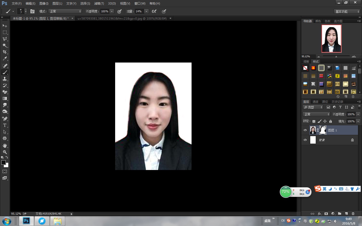
Task: Open file explorer folder on taskbar
Action: click(58, 221)
